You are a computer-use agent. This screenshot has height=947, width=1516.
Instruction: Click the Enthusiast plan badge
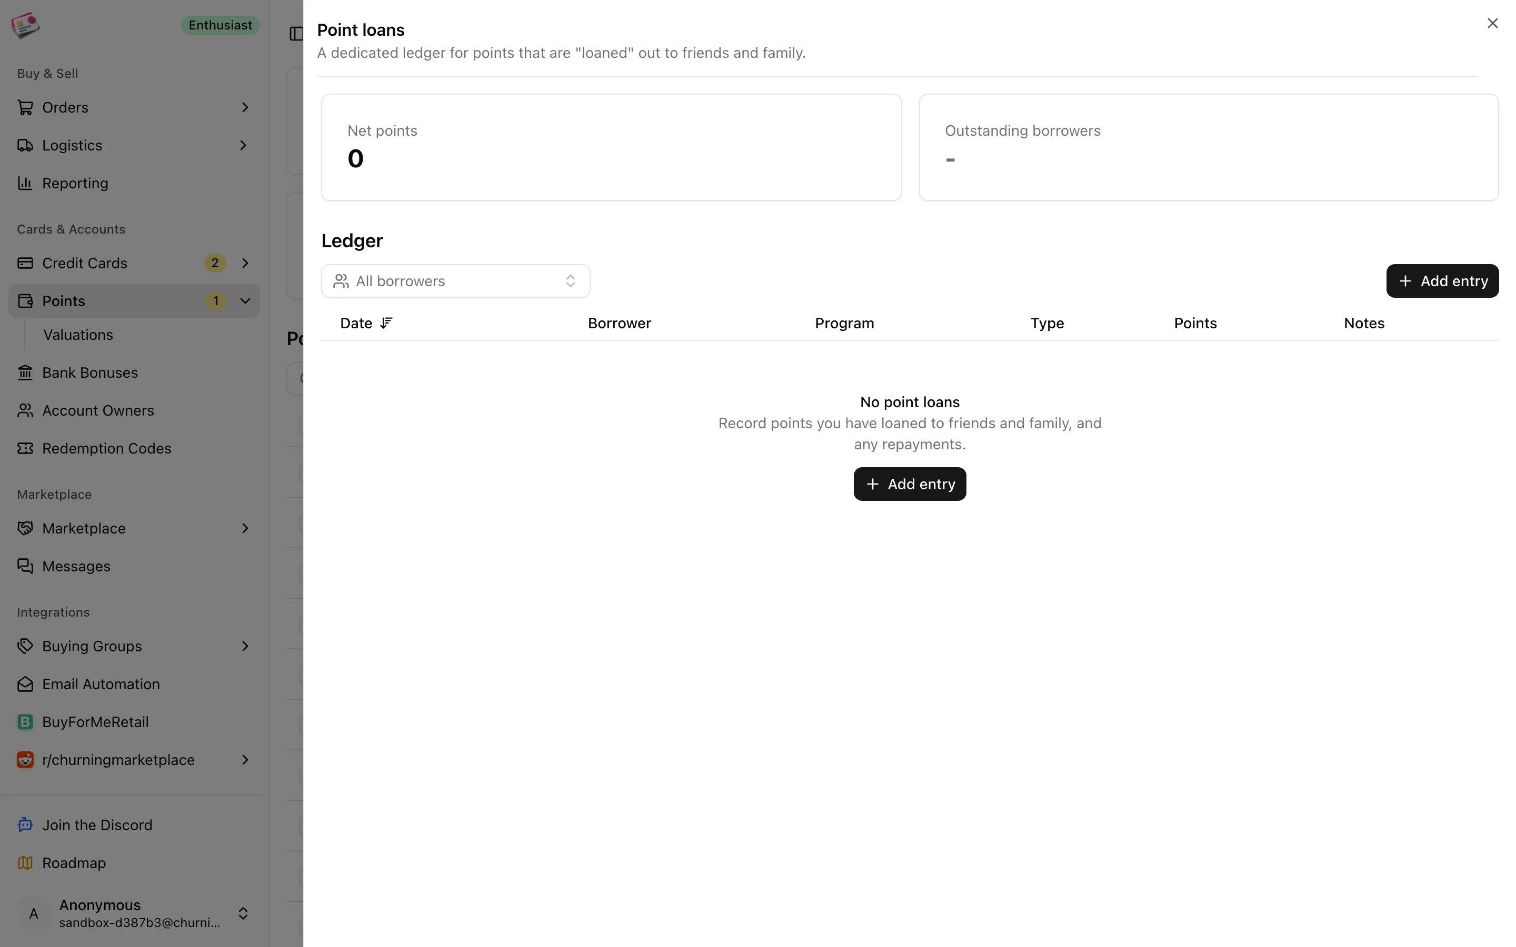pyautogui.click(x=221, y=25)
